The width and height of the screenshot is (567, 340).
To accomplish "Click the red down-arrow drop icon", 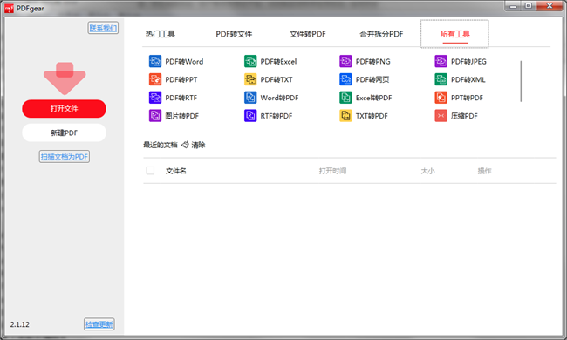I will click(65, 78).
